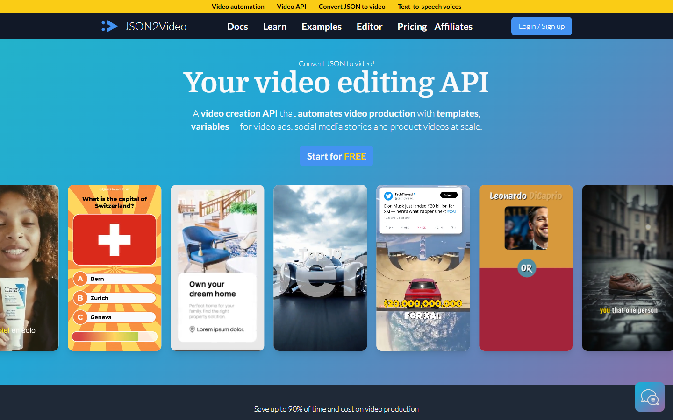Select the Bern answer option
This screenshot has height=420, width=673.
(x=115, y=279)
